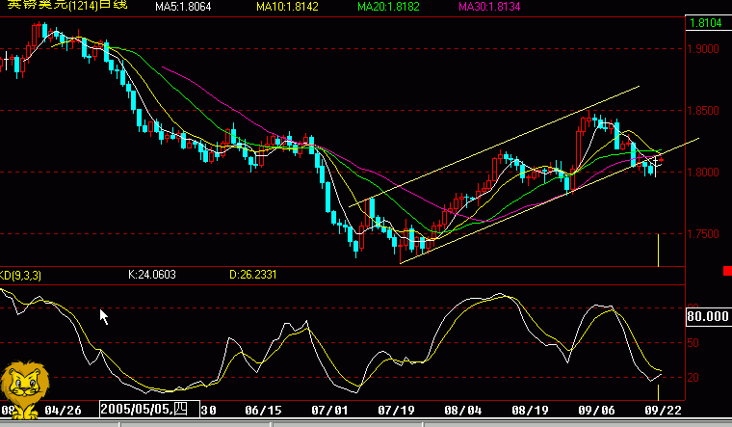The width and height of the screenshot is (732, 427).
Task: Click the 1.8500 price axis label
Action: tap(703, 111)
